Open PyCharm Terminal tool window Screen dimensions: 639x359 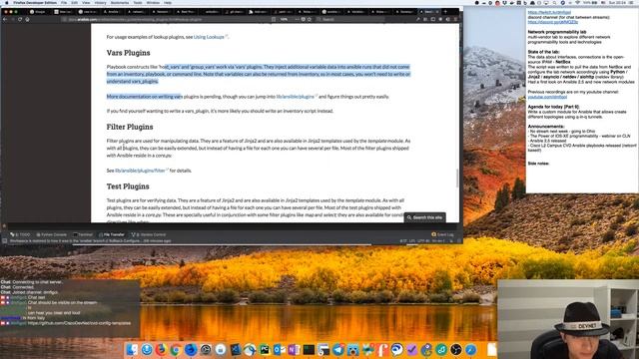[83, 234]
